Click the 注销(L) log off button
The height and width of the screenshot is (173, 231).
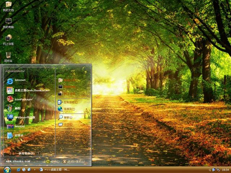click(x=52, y=161)
